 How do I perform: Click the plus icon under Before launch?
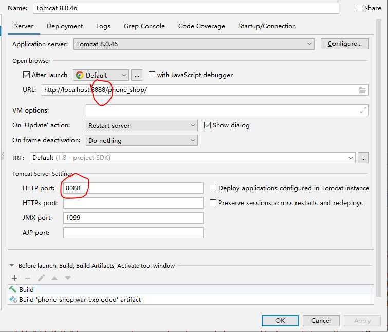[14, 278]
